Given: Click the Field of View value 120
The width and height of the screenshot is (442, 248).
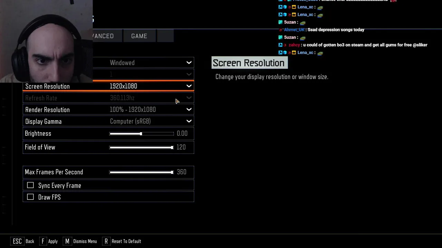Looking at the screenshot, I should [181, 147].
